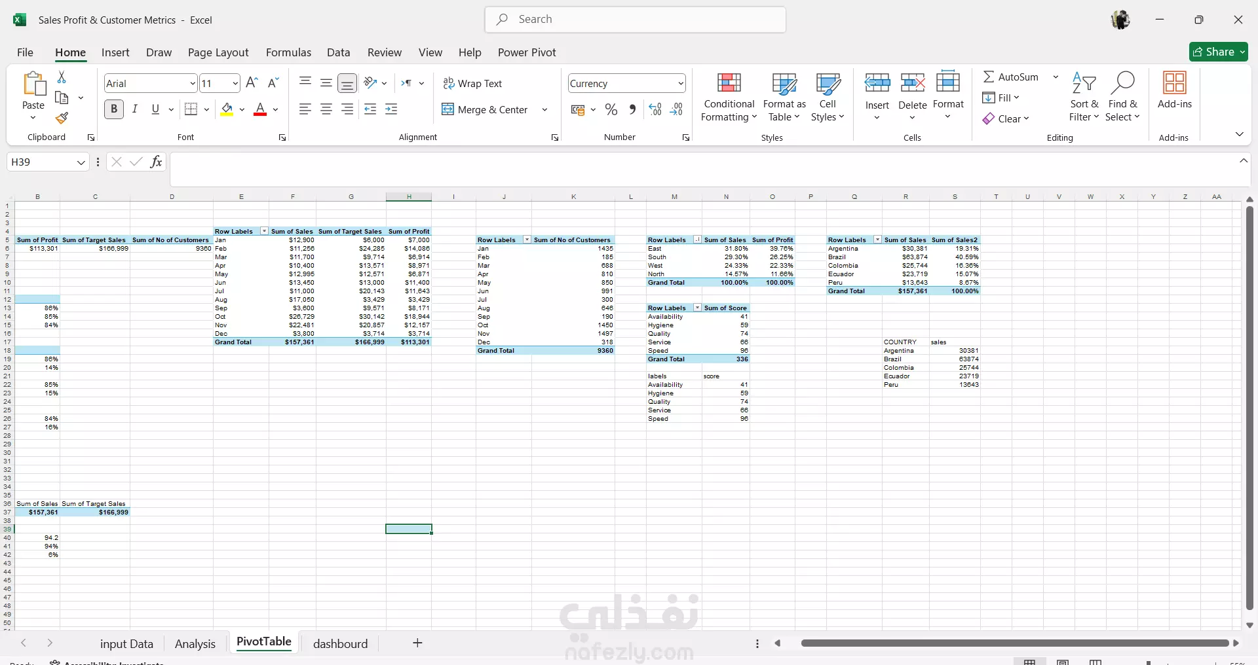Increase font size with the larger A icon
1258x665 pixels.
pyautogui.click(x=252, y=83)
